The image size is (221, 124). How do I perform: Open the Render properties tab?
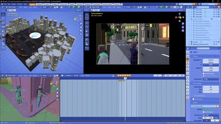tap(188, 56)
